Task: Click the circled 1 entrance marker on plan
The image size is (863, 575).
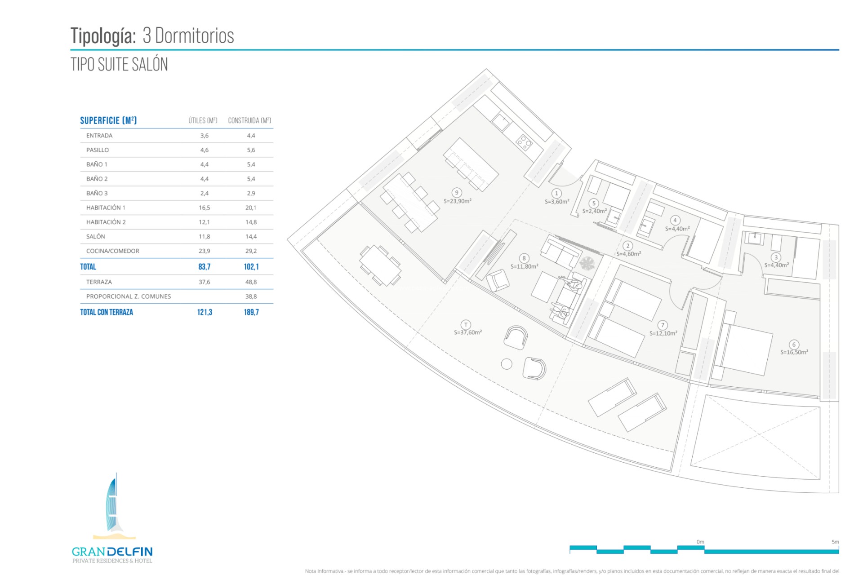Action: pyautogui.click(x=556, y=193)
